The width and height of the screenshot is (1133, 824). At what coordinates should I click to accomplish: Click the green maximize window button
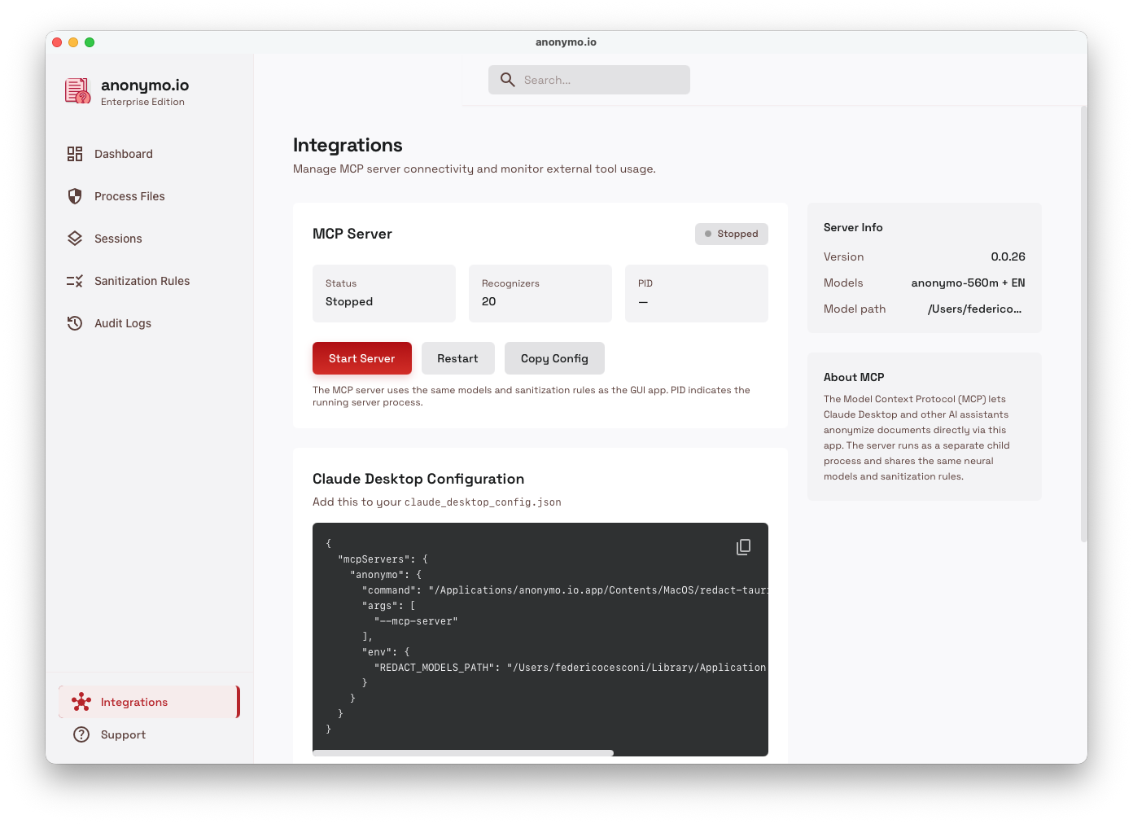(90, 42)
